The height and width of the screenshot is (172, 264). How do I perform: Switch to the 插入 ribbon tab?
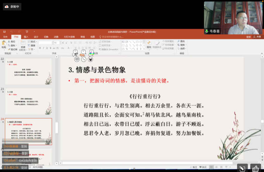pyautogui.click(x=26, y=37)
